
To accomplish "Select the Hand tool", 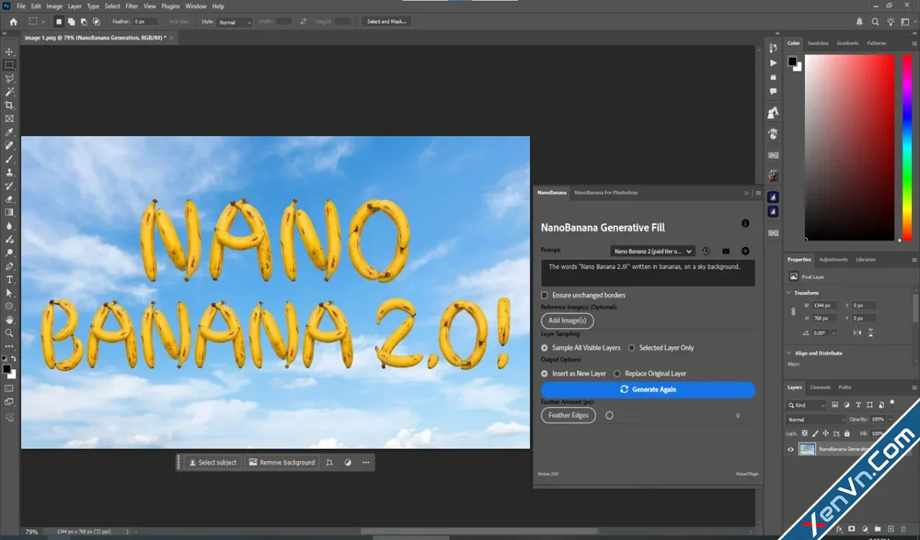I will click(x=9, y=320).
